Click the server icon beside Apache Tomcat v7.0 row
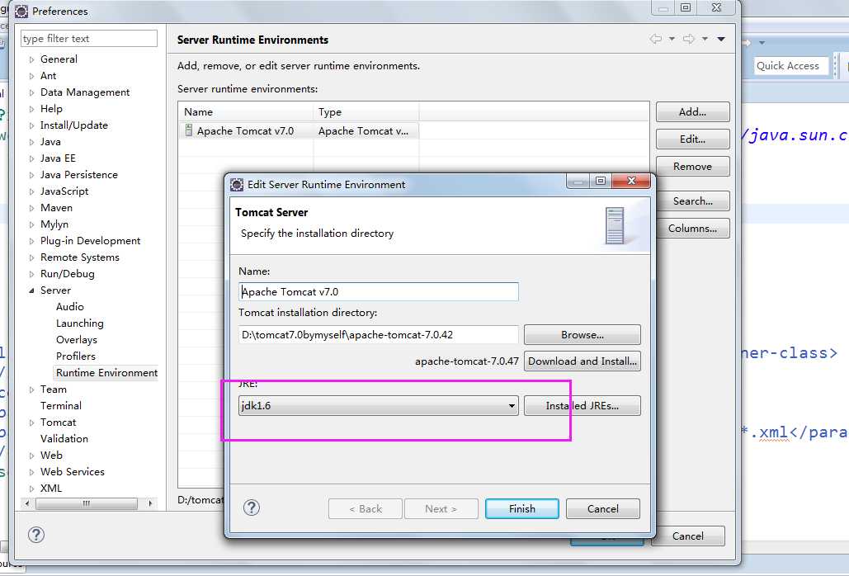 [x=188, y=130]
